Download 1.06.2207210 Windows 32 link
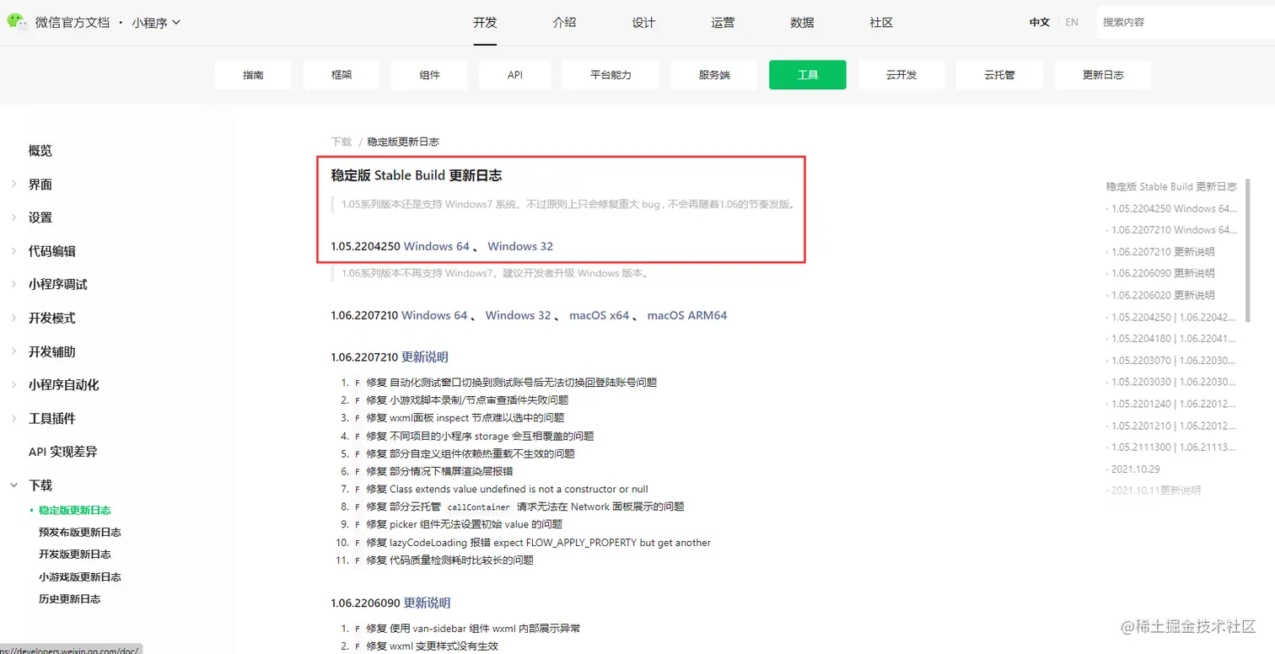1275x654 pixels. tap(519, 315)
